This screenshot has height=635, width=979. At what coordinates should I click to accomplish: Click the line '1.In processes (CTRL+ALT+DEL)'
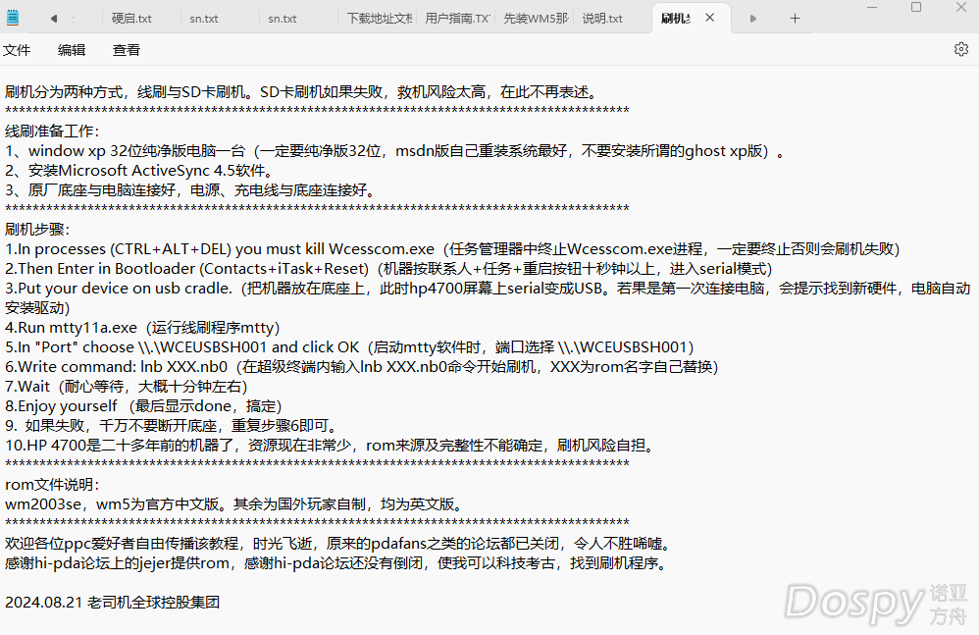(452, 249)
